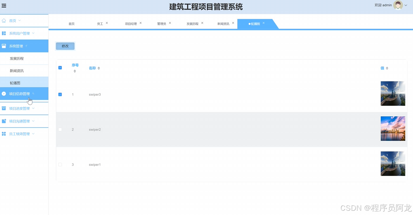
Task: Check the select-all checkbox in table header
Action: pyautogui.click(x=60, y=68)
